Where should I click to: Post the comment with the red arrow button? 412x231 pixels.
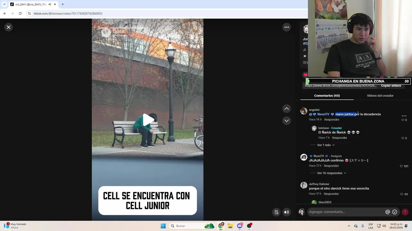coord(405,212)
